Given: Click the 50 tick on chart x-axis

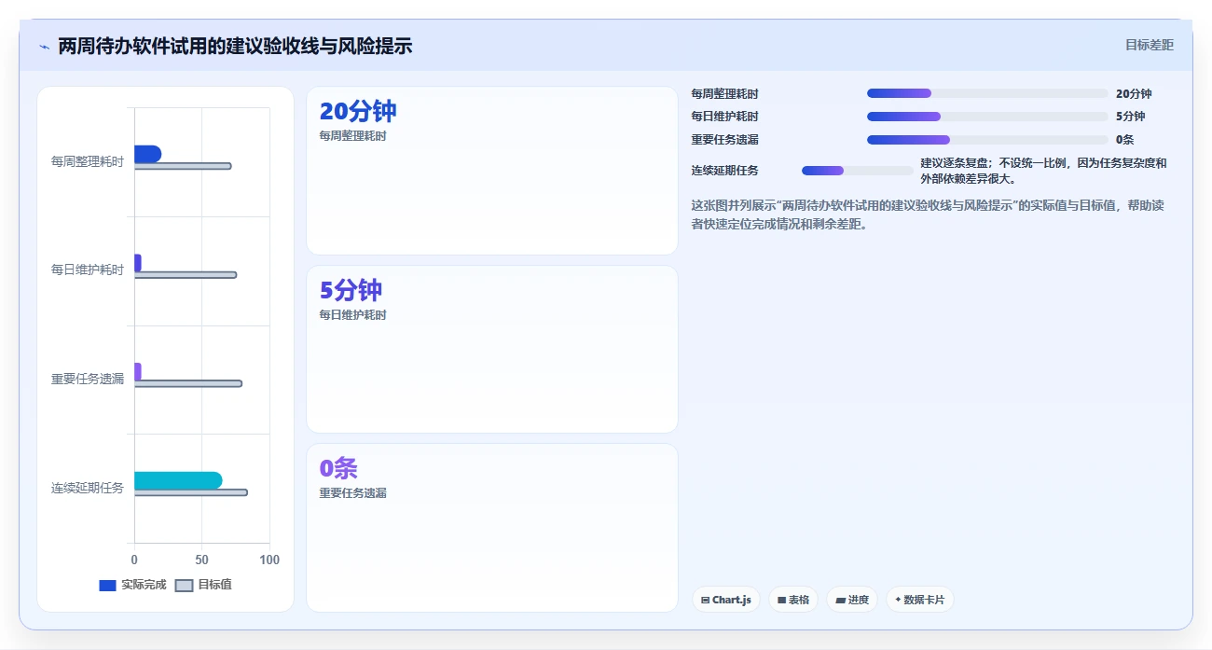Looking at the screenshot, I should 202,560.
